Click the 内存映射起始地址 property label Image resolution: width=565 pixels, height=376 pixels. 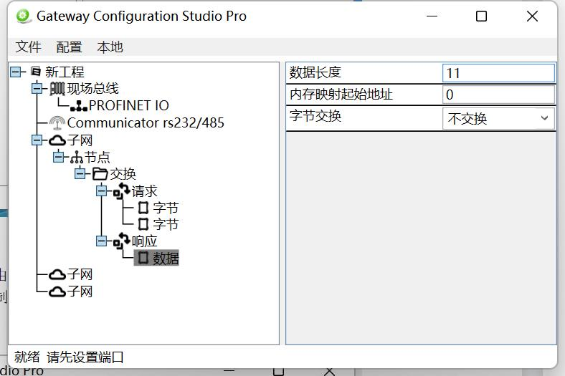[x=341, y=95]
